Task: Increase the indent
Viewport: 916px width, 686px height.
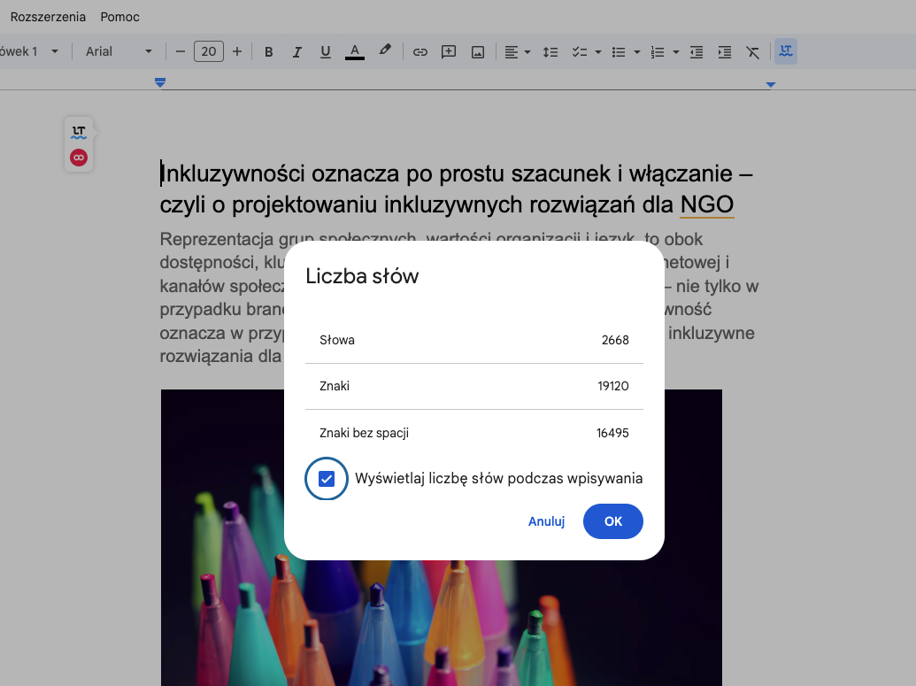Action: (725, 52)
